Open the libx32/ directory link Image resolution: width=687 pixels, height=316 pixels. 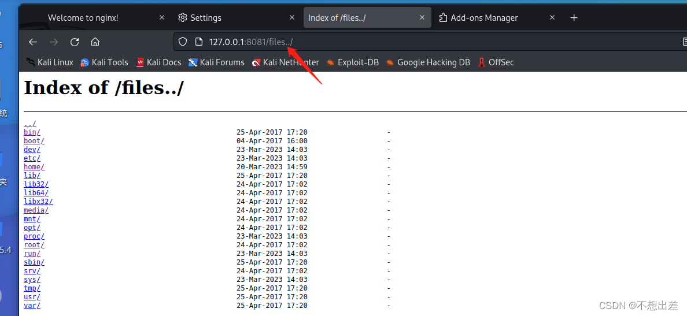point(38,202)
